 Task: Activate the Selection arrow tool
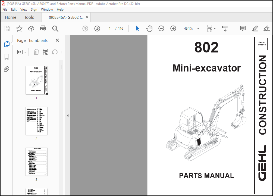click(x=137, y=29)
